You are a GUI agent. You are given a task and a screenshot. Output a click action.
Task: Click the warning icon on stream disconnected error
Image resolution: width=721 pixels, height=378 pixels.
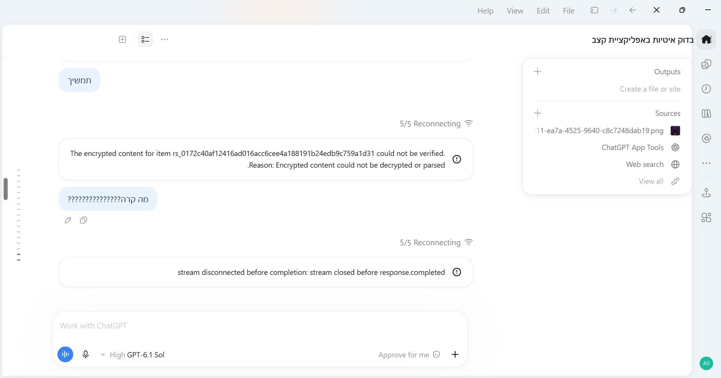[457, 272]
